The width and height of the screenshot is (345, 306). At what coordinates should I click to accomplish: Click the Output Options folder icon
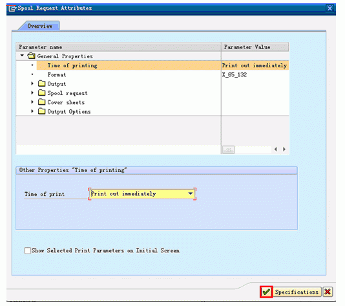pos(41,111)
